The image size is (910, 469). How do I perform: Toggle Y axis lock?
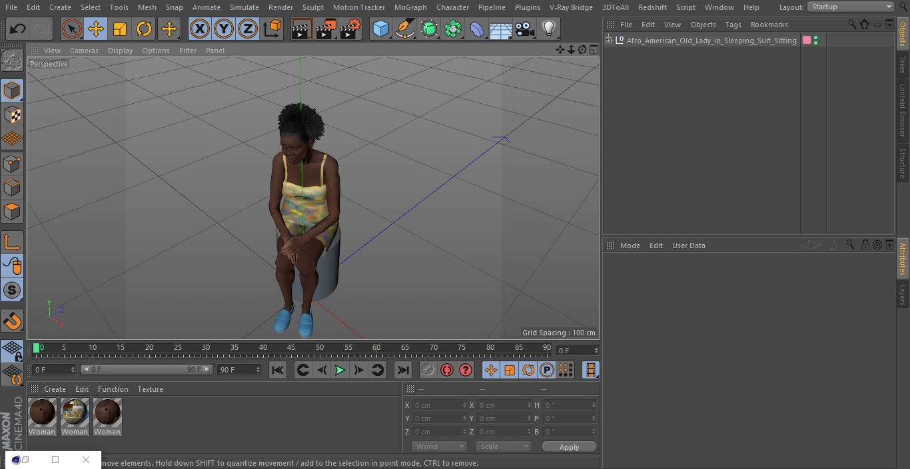pyautogui.click(x=224, y=29)
